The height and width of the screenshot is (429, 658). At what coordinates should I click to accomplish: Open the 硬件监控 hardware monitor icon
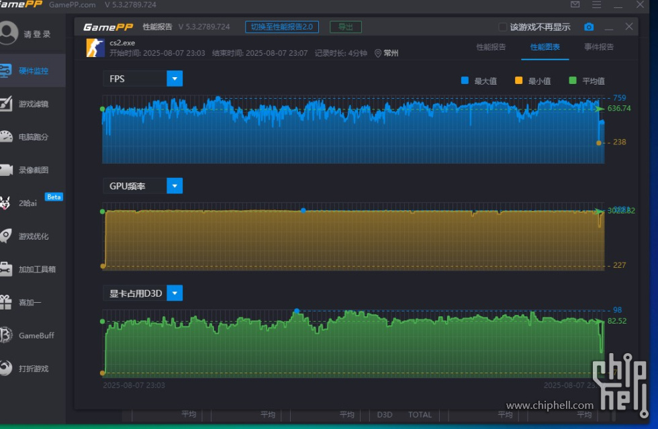[x=5, y=70]
